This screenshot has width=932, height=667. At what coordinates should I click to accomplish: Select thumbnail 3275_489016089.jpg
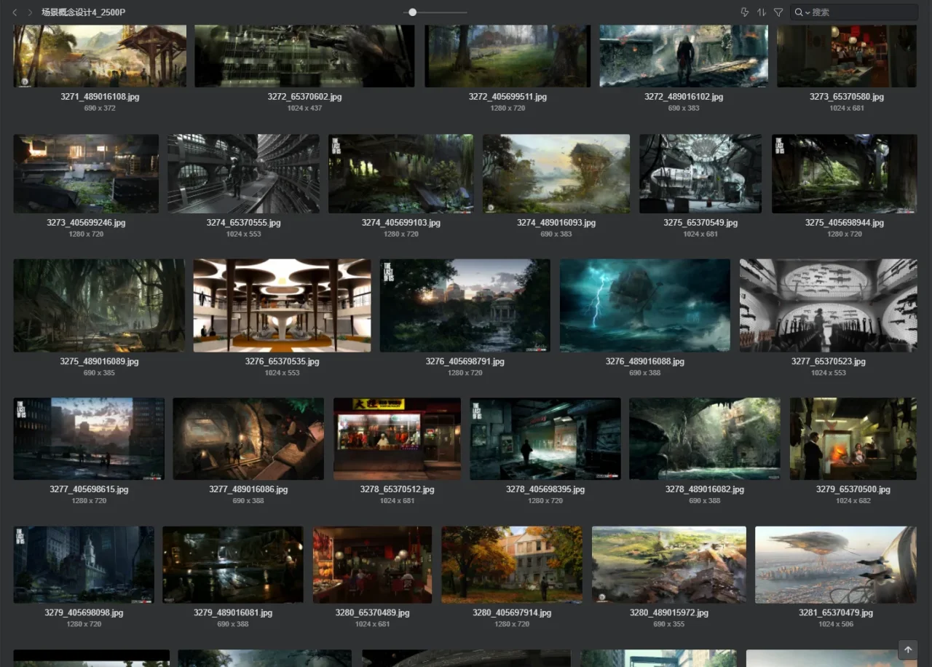[99, 306]
